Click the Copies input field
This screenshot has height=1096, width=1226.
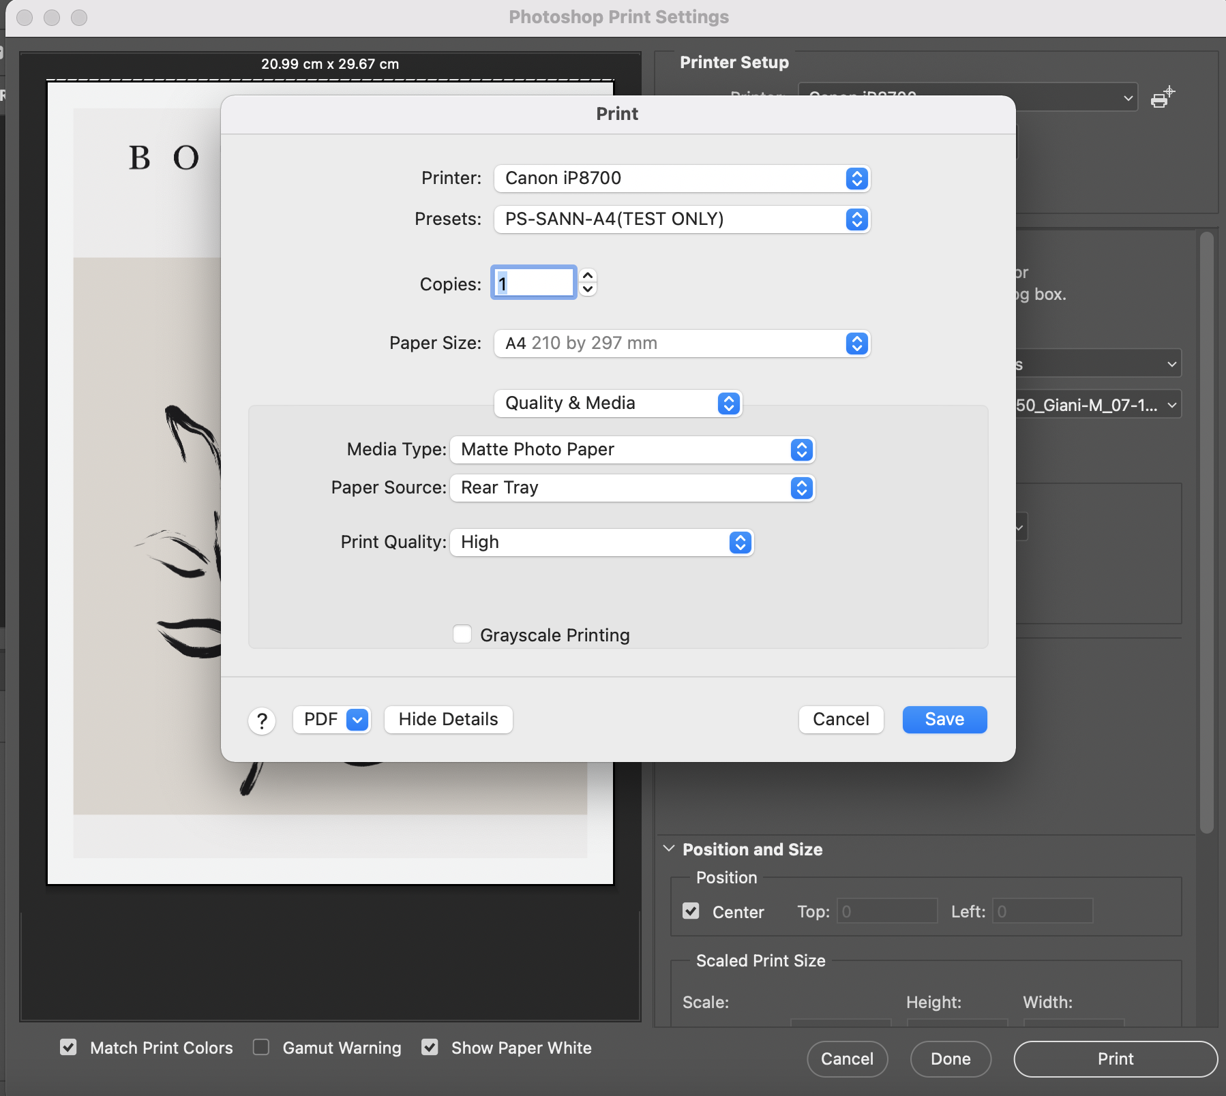534,283
